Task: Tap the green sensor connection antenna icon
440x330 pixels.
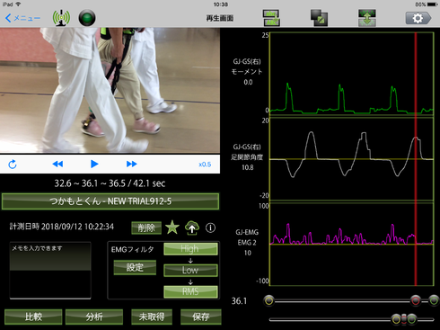Action: [61, 18]
